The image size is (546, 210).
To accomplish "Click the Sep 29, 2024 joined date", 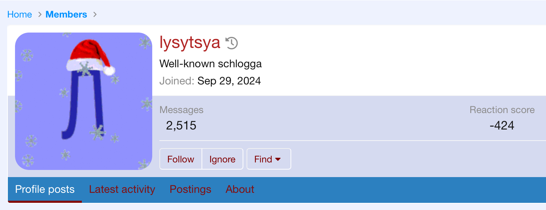I will [229, 81].
